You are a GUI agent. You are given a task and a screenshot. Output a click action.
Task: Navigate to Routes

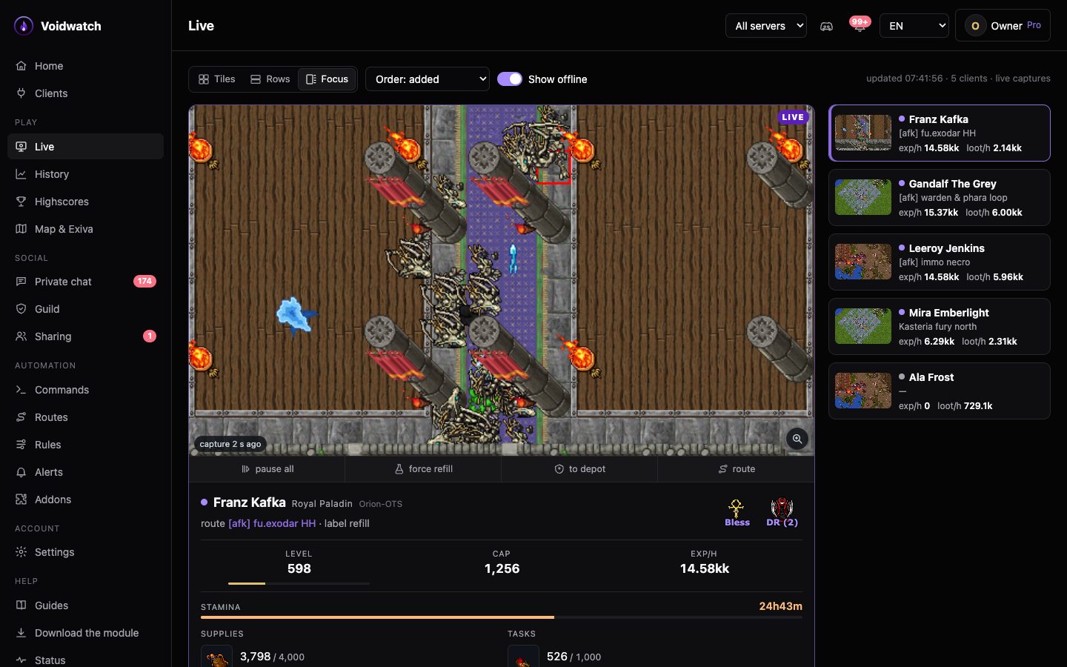tap(85, 417)
